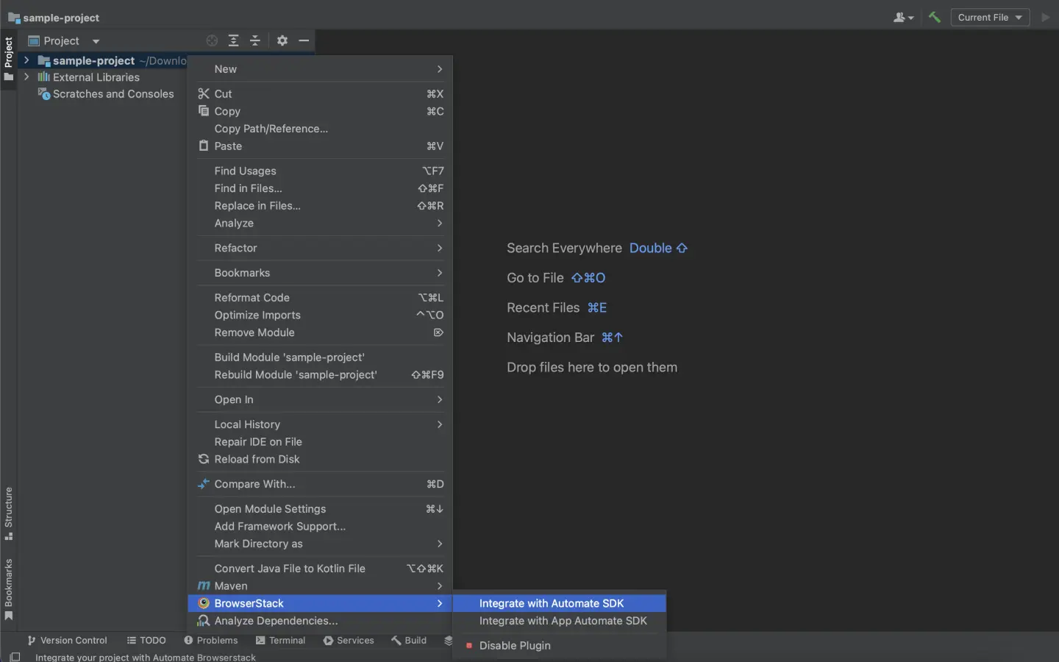The height and width of the screenshot is (662, 1059).
Task: Open the user account icon menu
Action: tap(903, 17)
